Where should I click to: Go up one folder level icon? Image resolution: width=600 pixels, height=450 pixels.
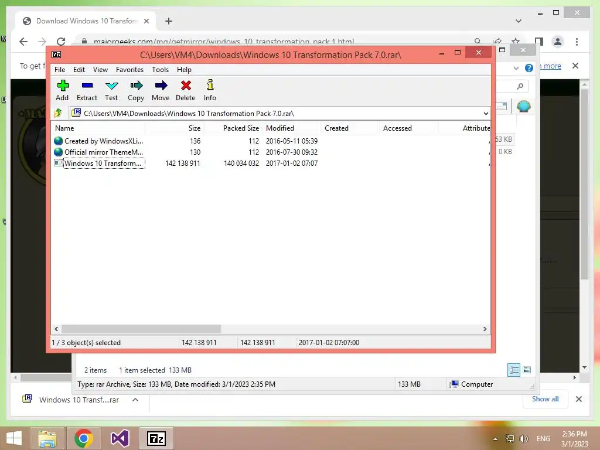click(58, 113)
